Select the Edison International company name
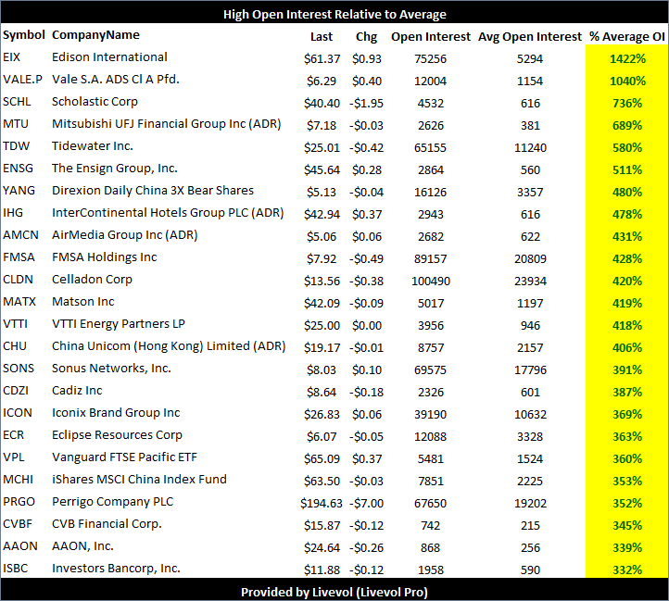This screenshot has width=669, height=601. tap(109, 57)
